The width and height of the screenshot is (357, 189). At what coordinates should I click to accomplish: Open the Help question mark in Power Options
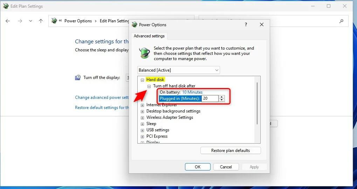point(246,24)
